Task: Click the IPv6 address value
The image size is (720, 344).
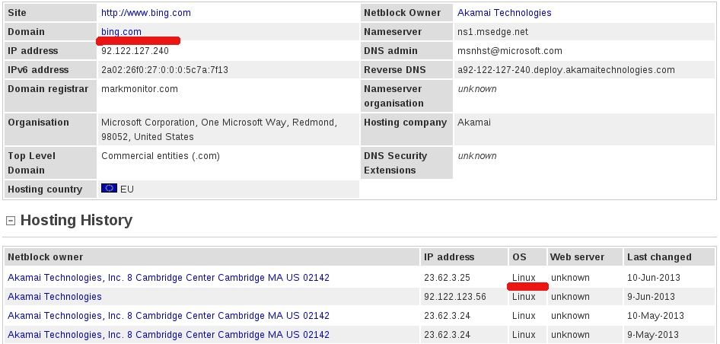Action: [x=164, y=70]
